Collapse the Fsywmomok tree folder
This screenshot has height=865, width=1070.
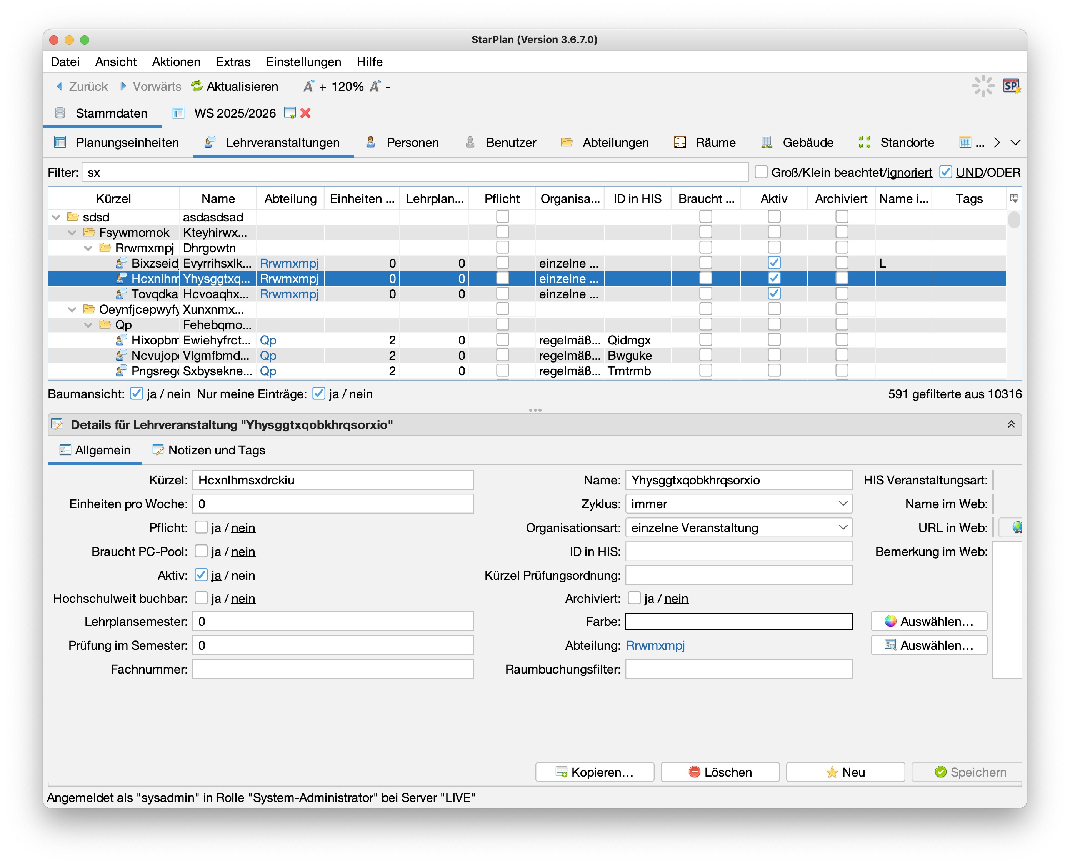[x=72, y=233]
